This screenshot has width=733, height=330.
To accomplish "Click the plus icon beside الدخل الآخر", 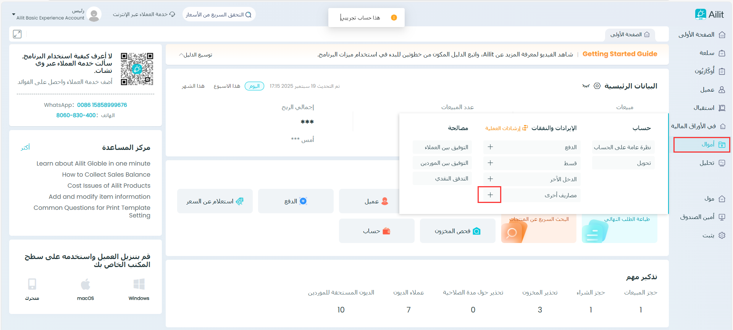I will pyautogui.click(x=490, y=179).
